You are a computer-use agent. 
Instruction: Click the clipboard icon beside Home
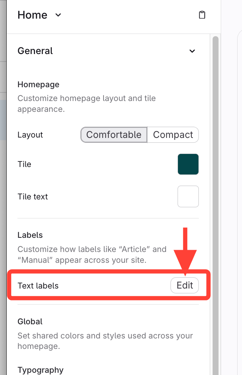pyautogui.click(x=202, y=15)
